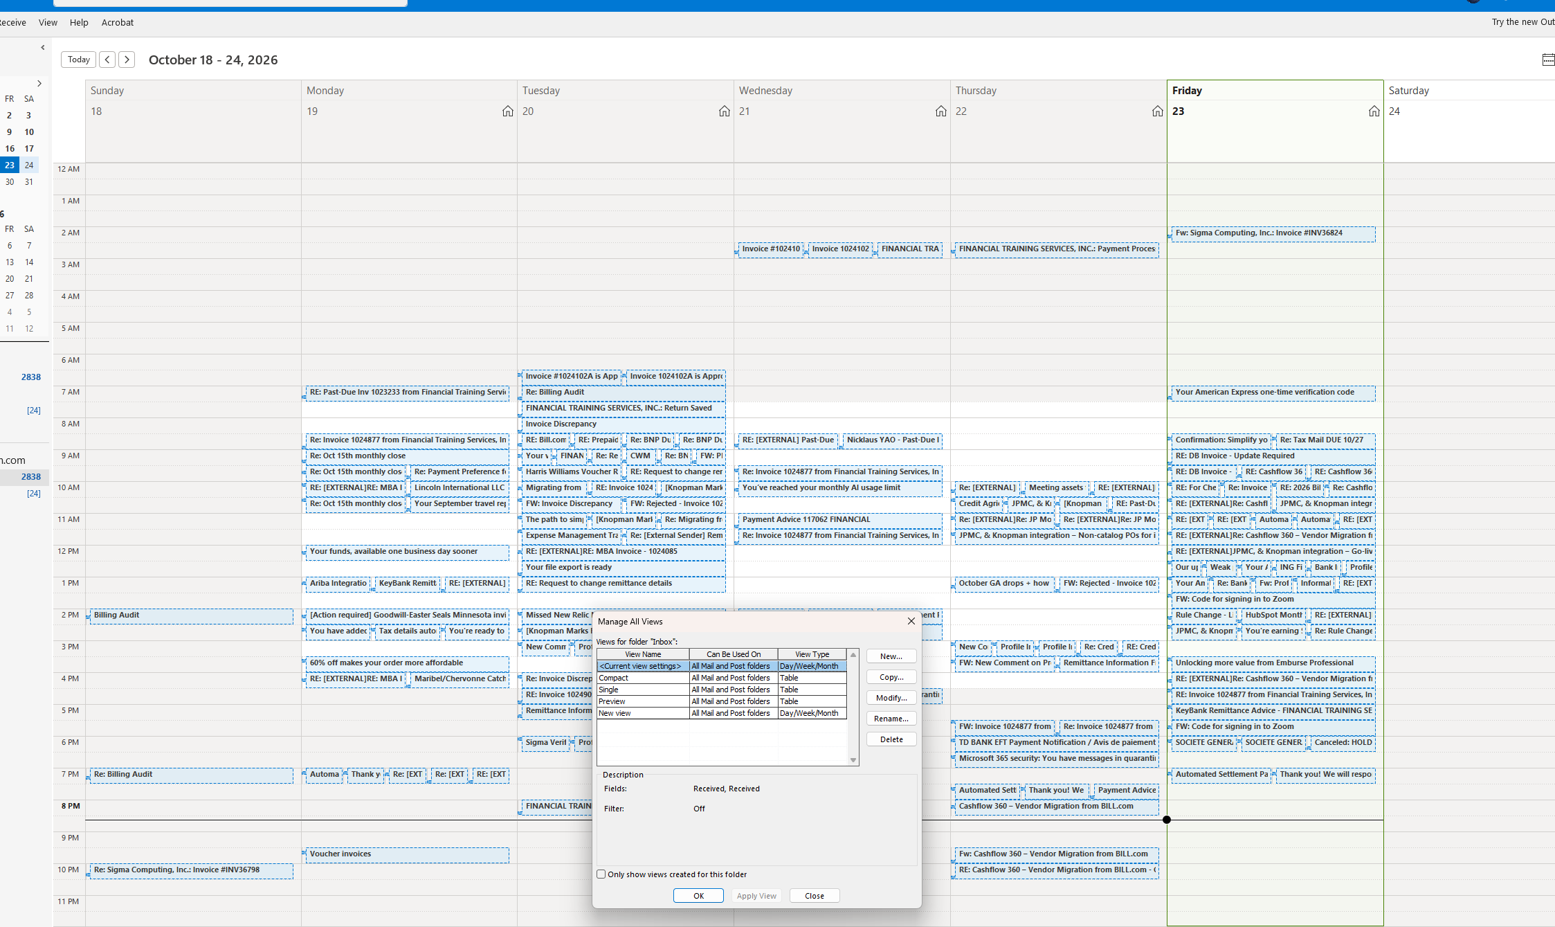The width and height of the screenshot is (1555, 927).
Task: Enable Only show views created for this folder
Action: point(601,874)
